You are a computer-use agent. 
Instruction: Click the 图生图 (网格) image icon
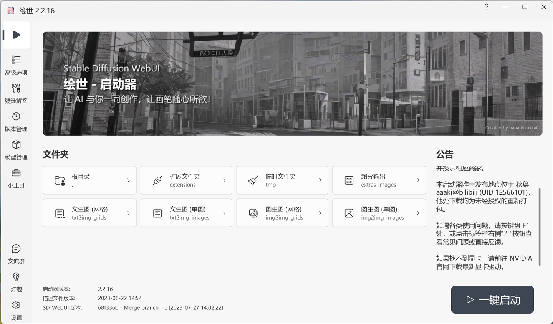click(x=253, y=213)
